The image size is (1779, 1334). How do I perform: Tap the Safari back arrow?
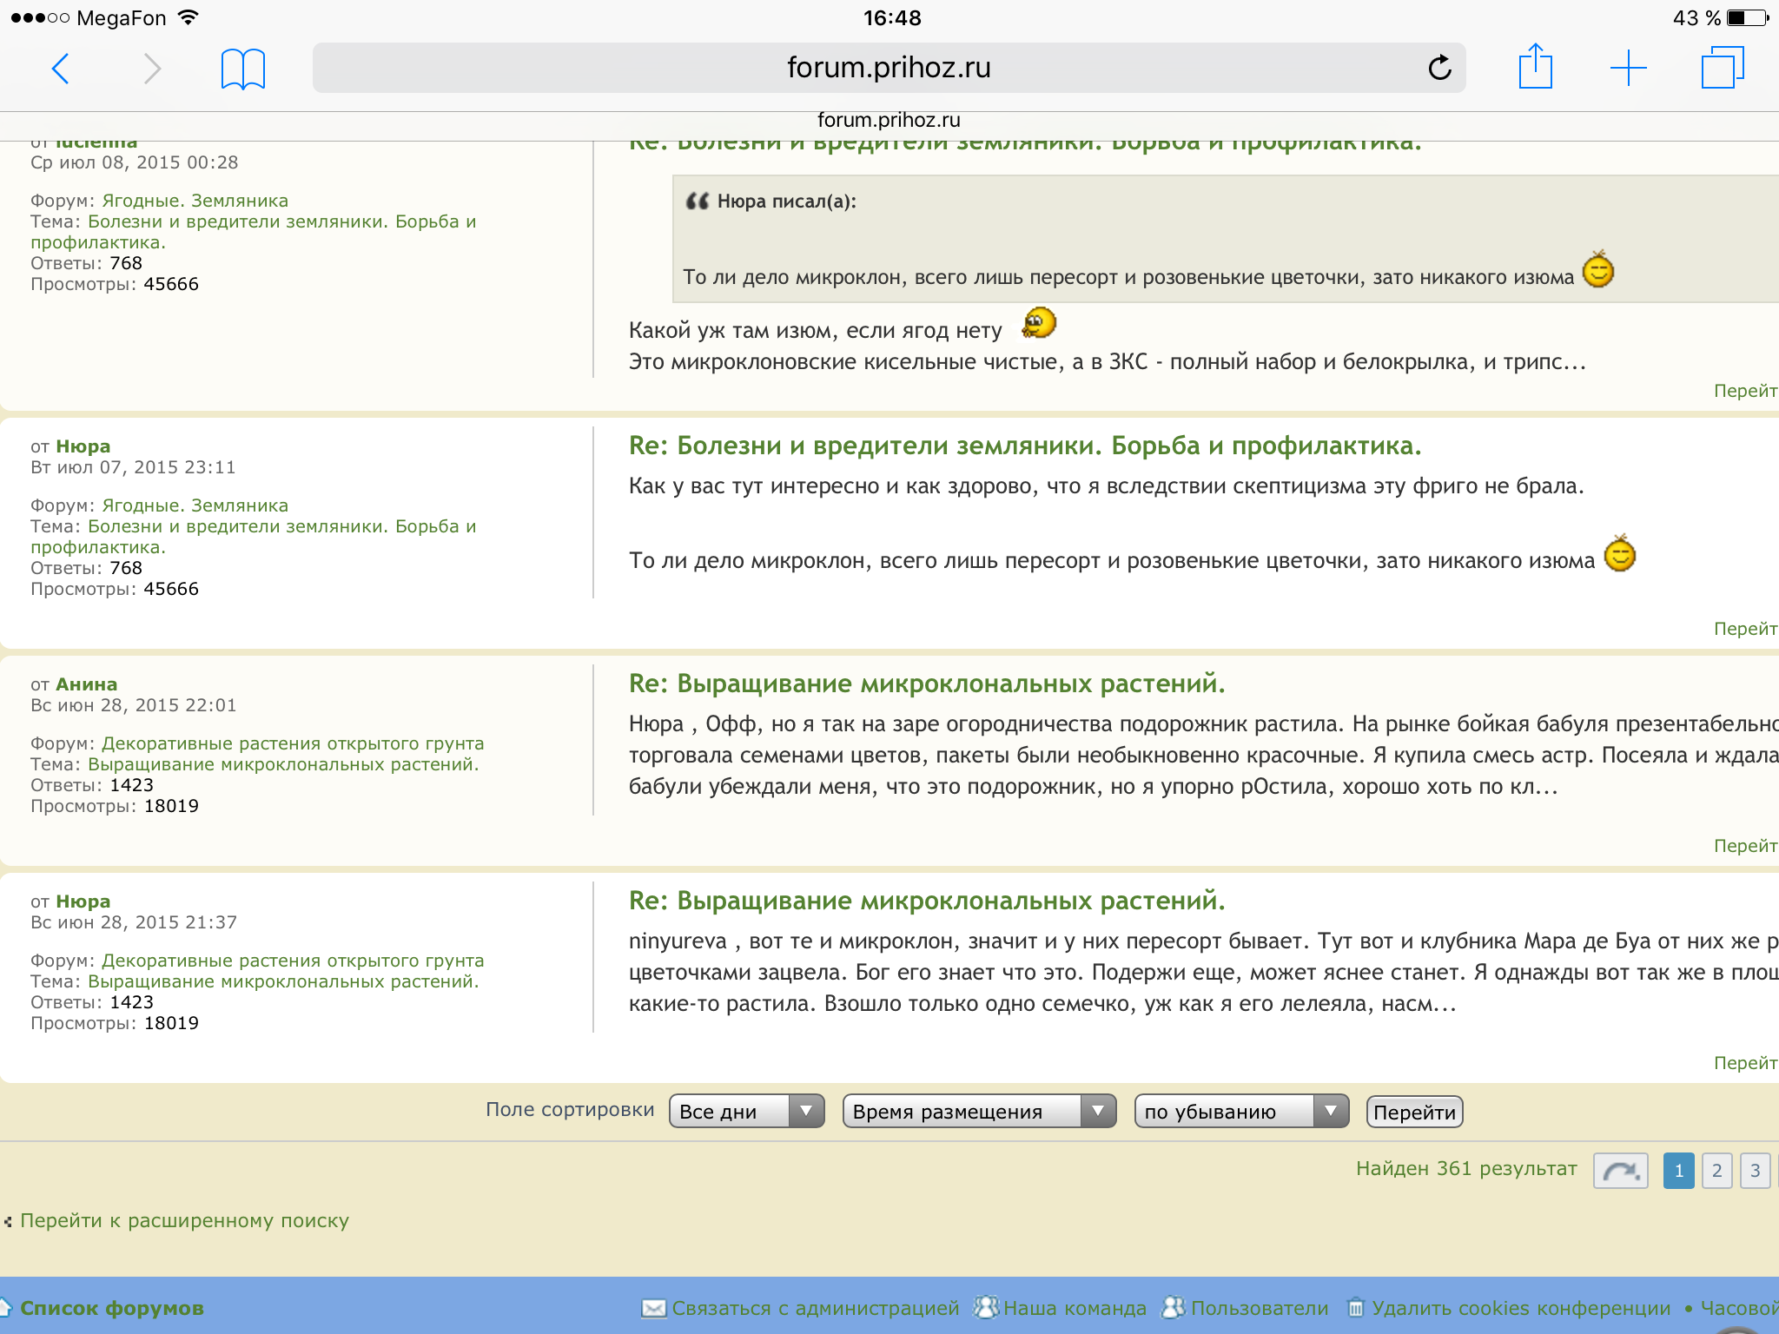coord(61,68)
